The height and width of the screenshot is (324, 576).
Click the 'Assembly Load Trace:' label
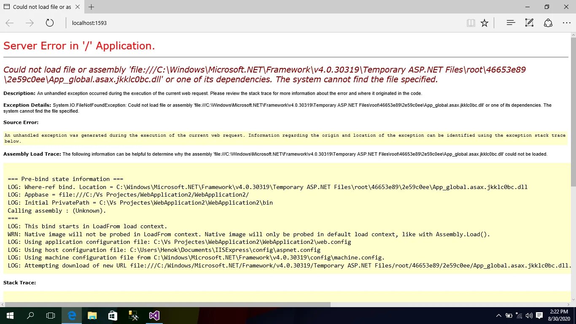point(32,154)
